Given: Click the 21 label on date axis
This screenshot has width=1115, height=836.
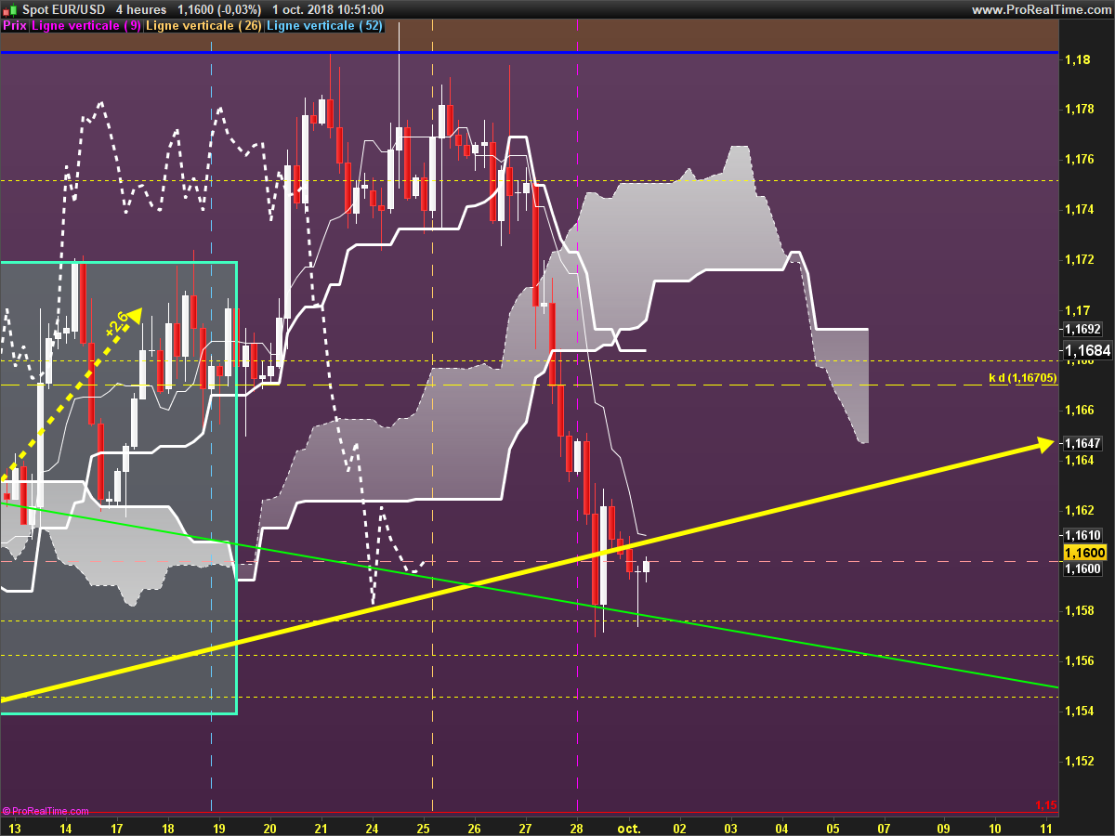Looking at the screenshot, I should point(321,827).
